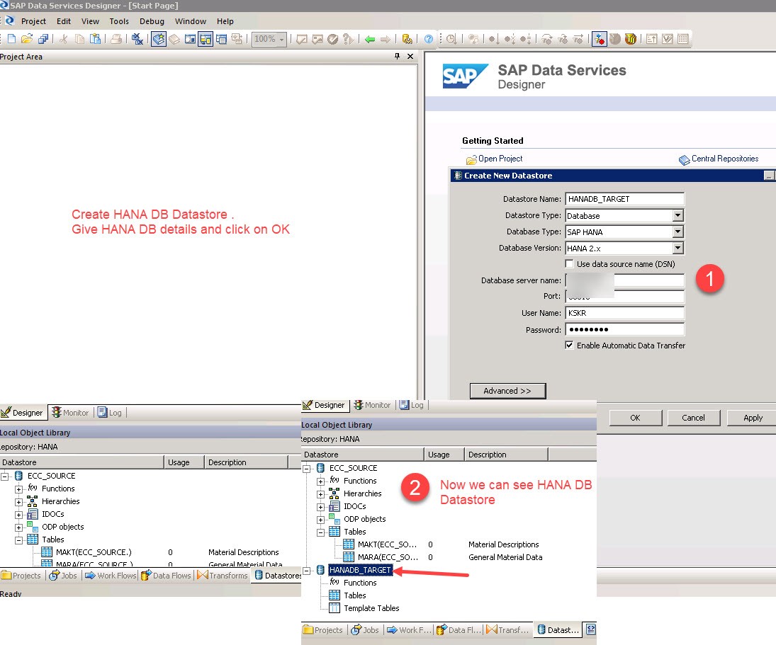Click the Save All toolbar icon
The height and width of the screenshot is (645, 776).
coord(43,39)
